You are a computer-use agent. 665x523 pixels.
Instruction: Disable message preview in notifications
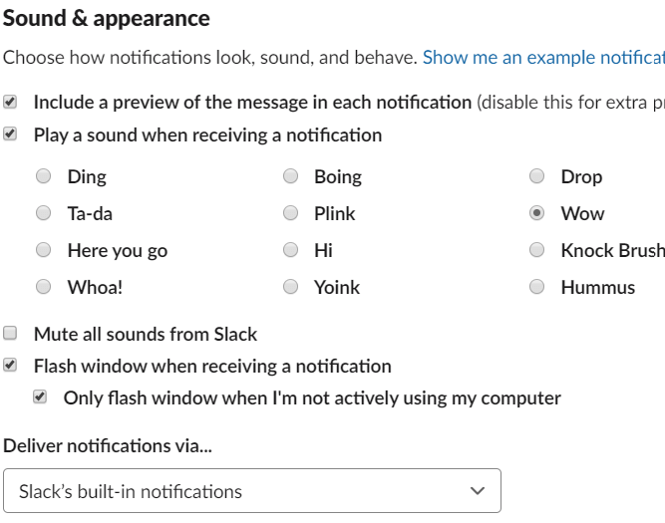11,102
